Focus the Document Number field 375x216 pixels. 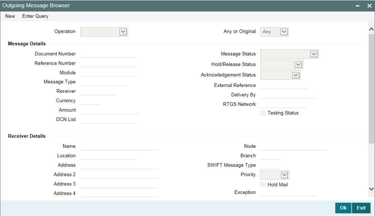tap(108, 54)
